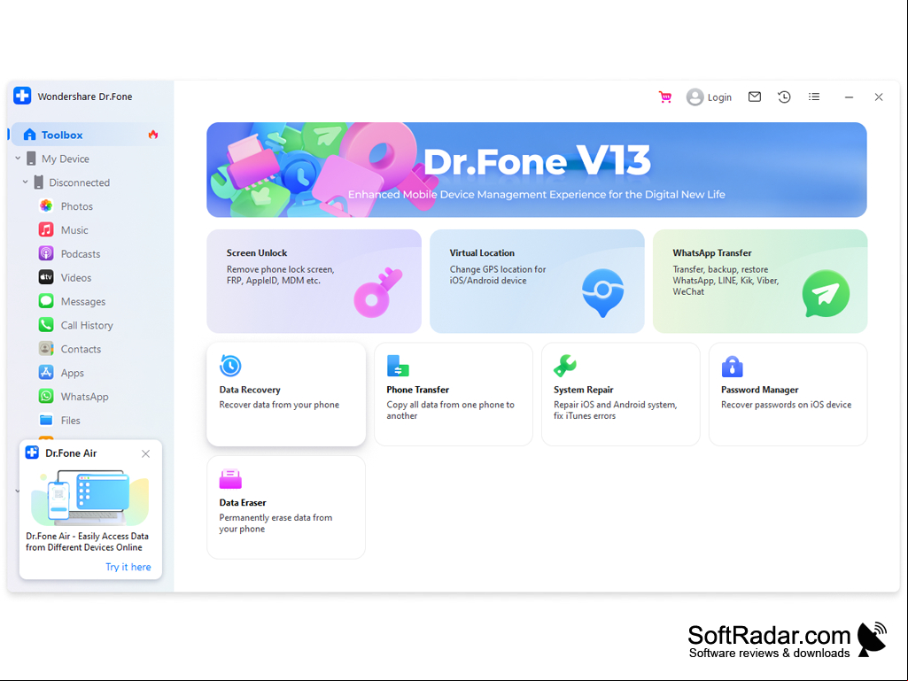Click the Virtual Location pin icon
Viewport: 908px width, 681px height.
(603, 292)
